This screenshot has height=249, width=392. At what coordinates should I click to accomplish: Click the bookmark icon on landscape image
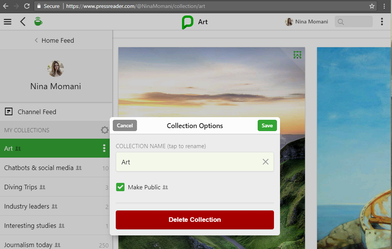point(297,55)
